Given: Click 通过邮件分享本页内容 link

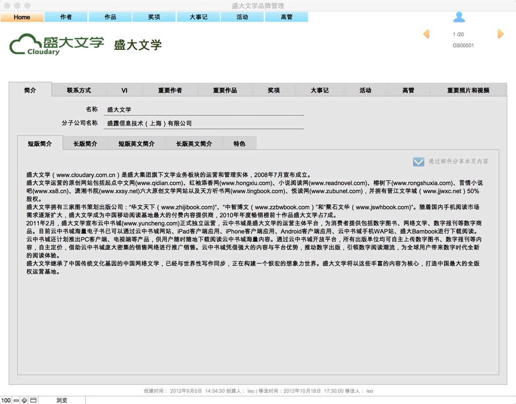Looking at the screenshot, I should tap(459, 161).
